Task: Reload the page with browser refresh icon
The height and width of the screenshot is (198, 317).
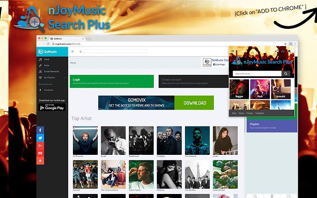Action: coord(48,44)
